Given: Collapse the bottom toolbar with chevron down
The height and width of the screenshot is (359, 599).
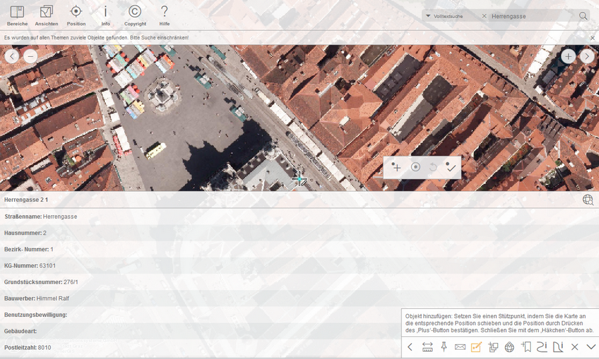Looking at the screenshot, I should pos(591,347).
